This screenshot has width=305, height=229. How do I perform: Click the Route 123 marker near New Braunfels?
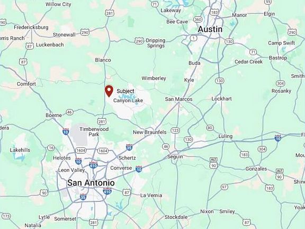[x=175, y=130]
